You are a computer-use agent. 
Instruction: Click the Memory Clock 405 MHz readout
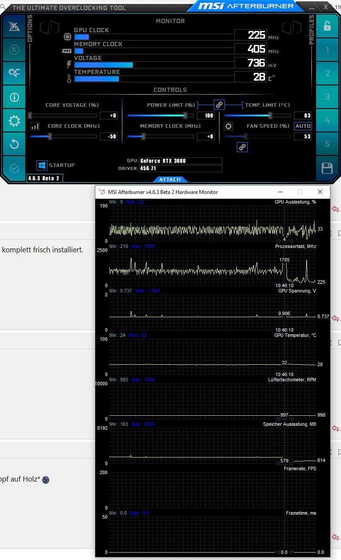pyautogui.click(x=250, y=49)
